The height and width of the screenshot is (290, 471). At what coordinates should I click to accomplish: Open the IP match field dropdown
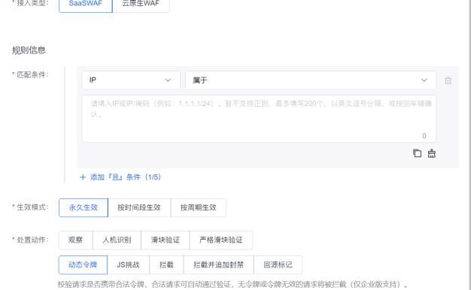tap(131, 80)
